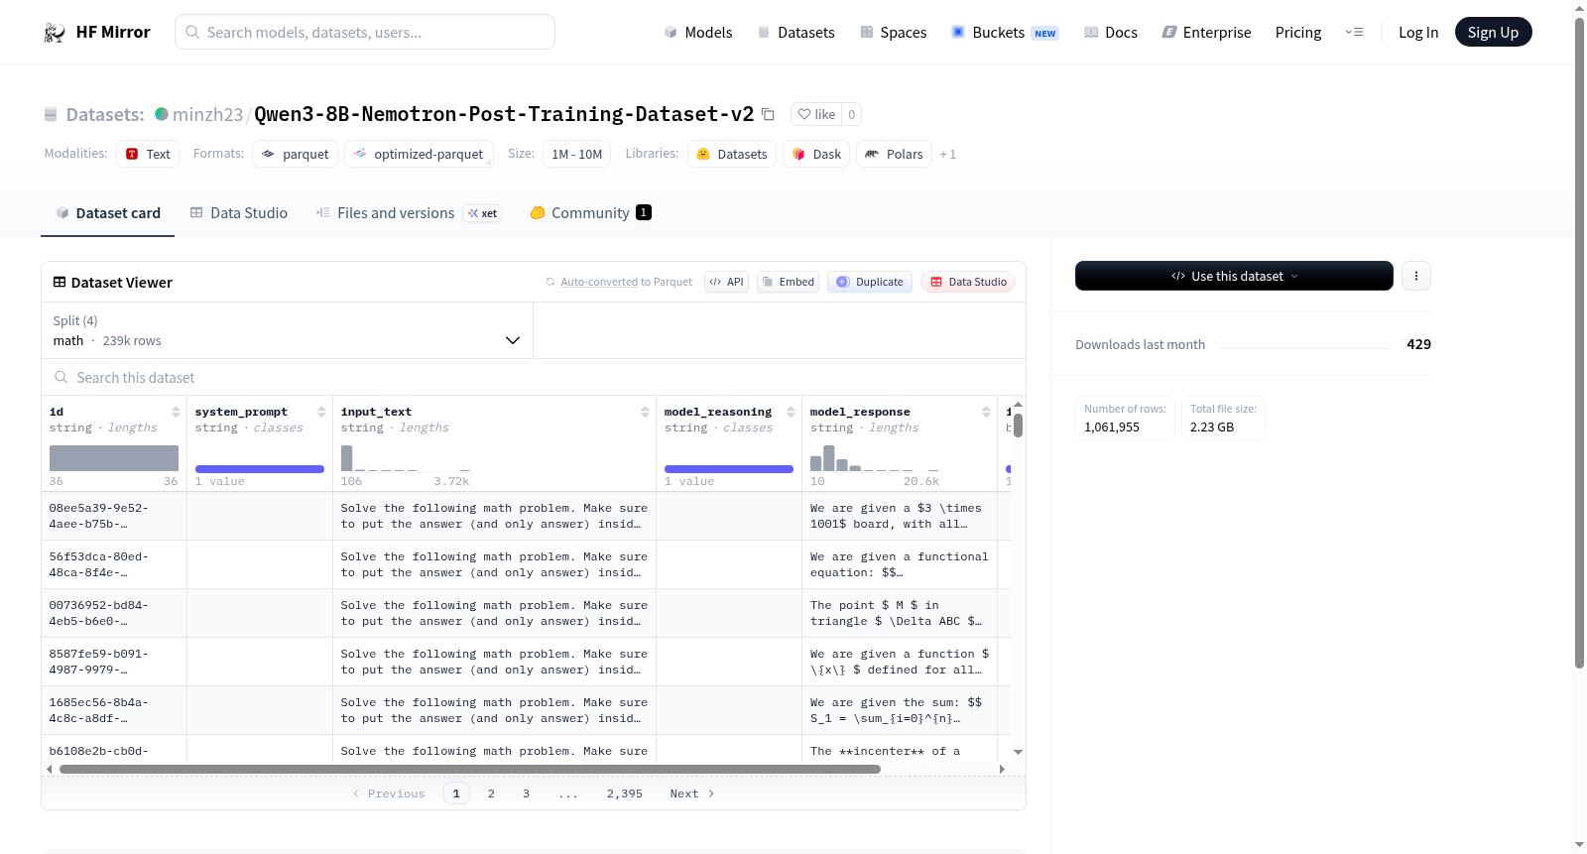Jump to page 2 of the table
Screen dimensions: 1587x854
491,793
